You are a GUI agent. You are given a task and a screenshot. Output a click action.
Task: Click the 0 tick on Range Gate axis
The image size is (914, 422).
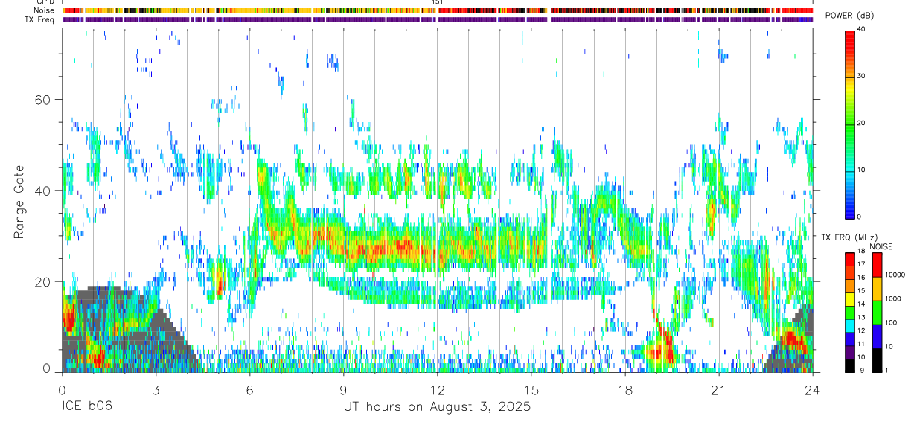(x=47, y=368)
